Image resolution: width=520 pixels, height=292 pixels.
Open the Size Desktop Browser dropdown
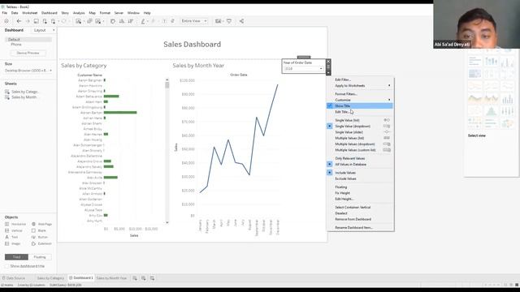(28, 71)
